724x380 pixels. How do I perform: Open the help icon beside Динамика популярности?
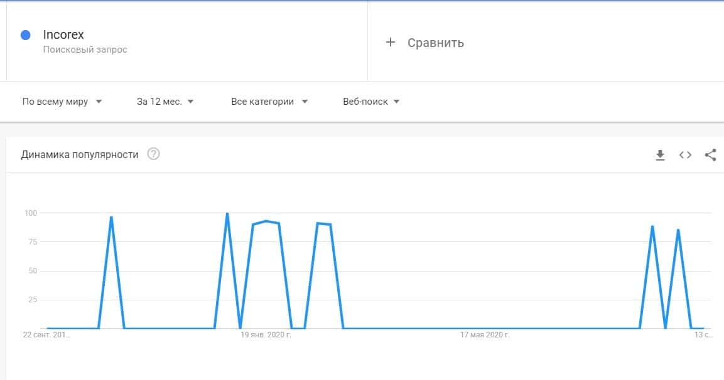[x=153, y=154]
